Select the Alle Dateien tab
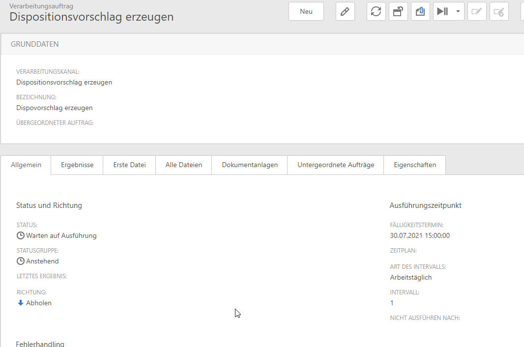The image size is (524, 347). tap(184, 165)
